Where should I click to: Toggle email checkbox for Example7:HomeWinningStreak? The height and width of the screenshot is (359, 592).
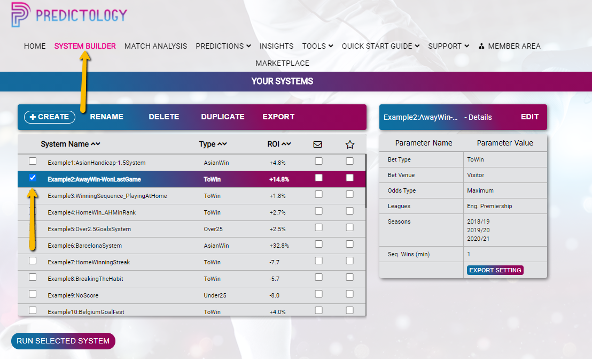318,261
